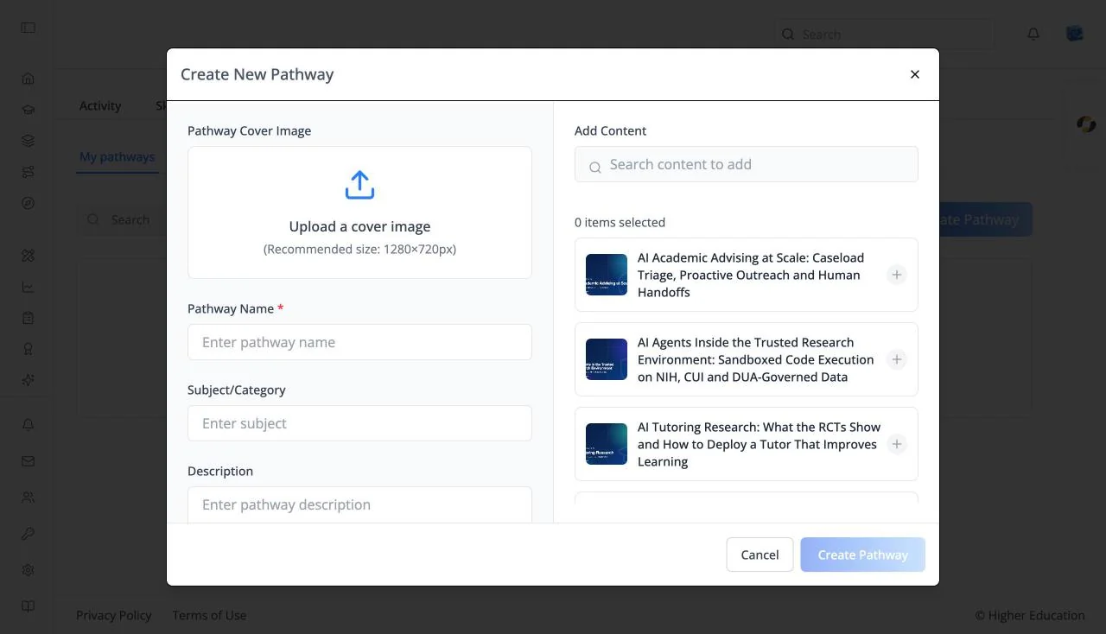This screenshot has width=1106, height=634.
Task: Open the mail envelope sidebar icon
Action: point(29,461)
